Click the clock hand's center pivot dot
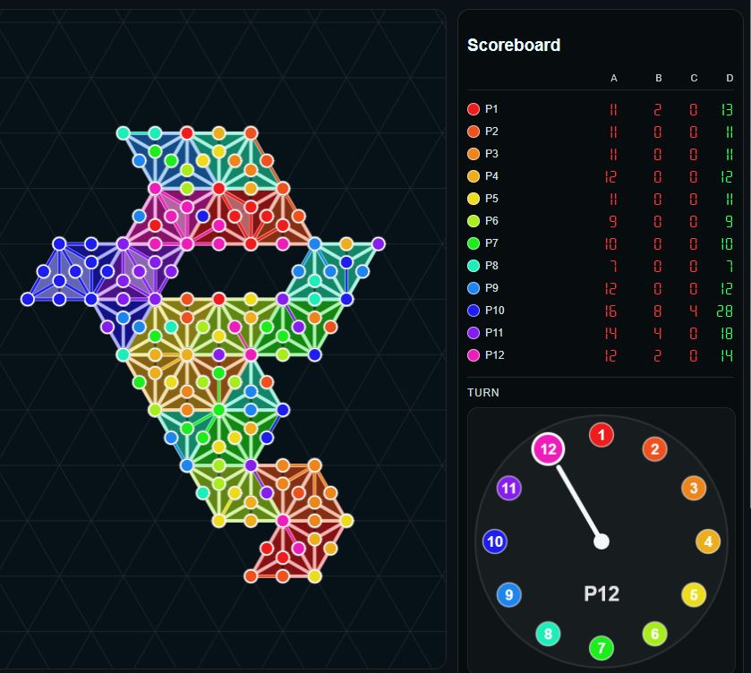751x673 pixels. 601,541
